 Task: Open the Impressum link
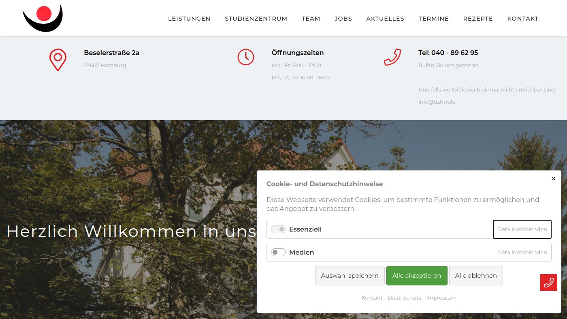[441, 298]
